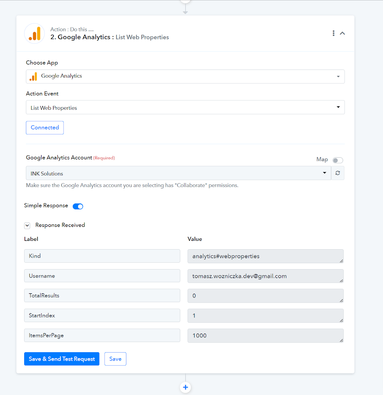The height and width of the screenshot is (395, 383).
Task: Click the analytics#webproperties value field
Action: click(x=266, y=256)
